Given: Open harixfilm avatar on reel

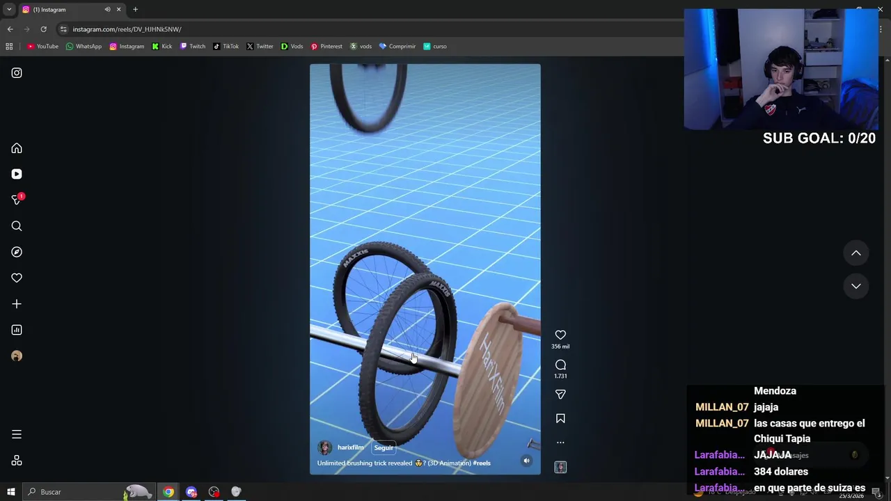Looking at the screenshot, I should pos(324,447).
